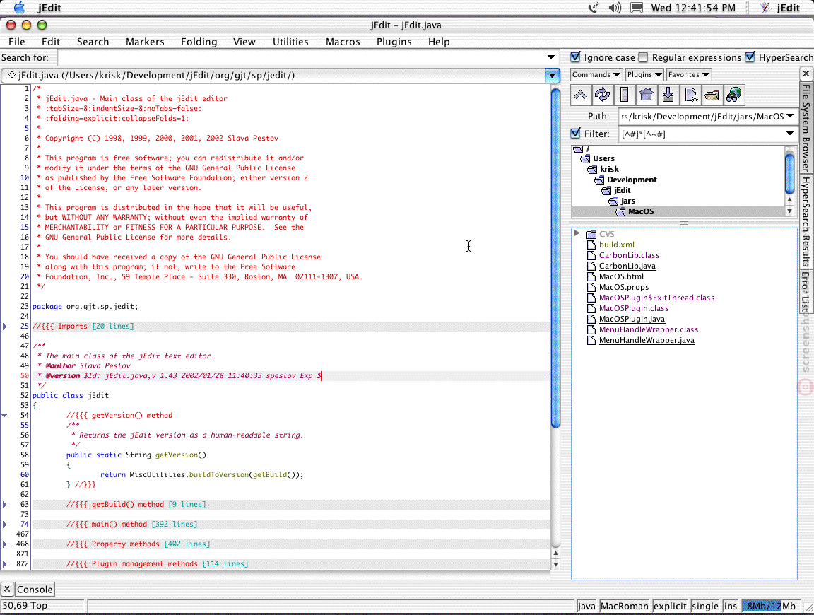Expand the Property methods fold triangle

pos(5,544)
